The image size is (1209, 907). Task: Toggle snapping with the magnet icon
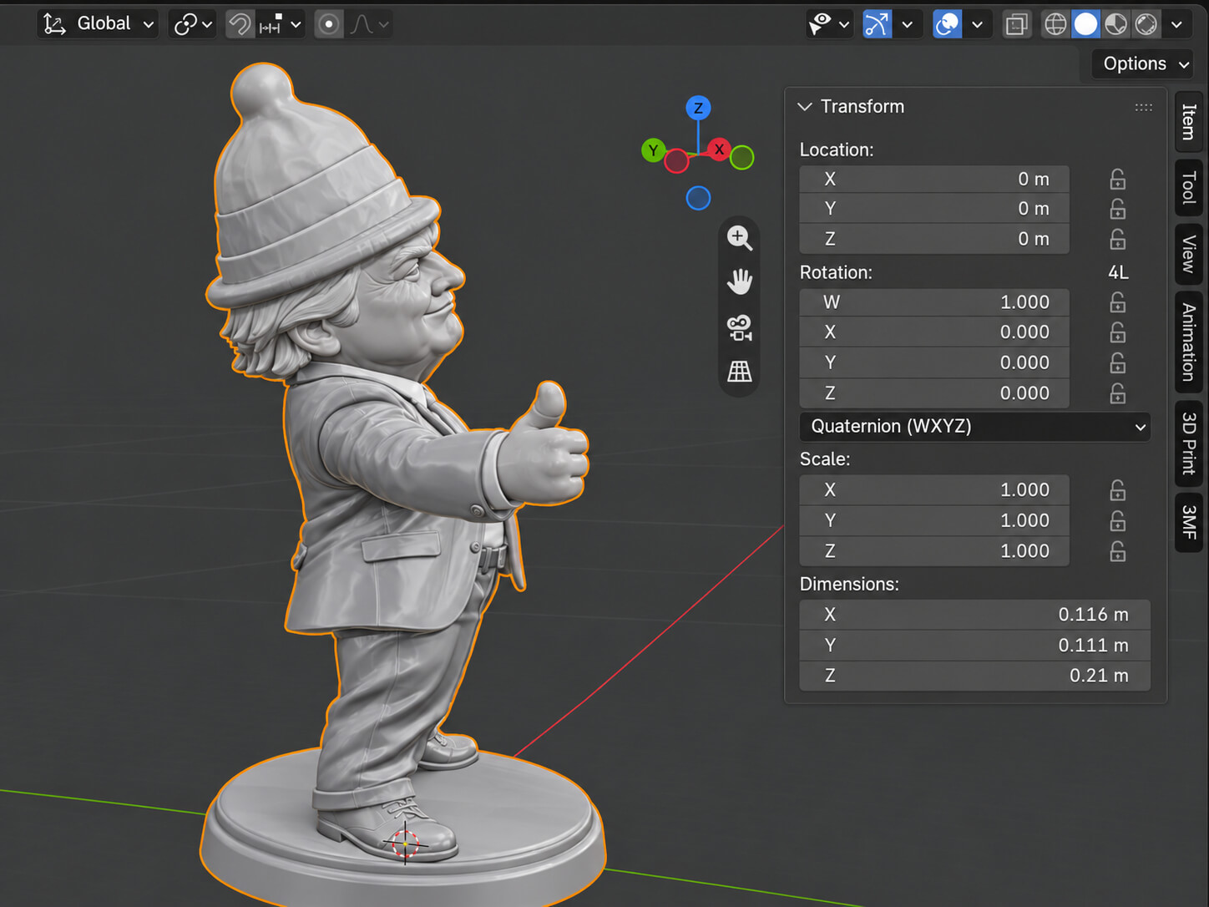click(x=240, y=23)
